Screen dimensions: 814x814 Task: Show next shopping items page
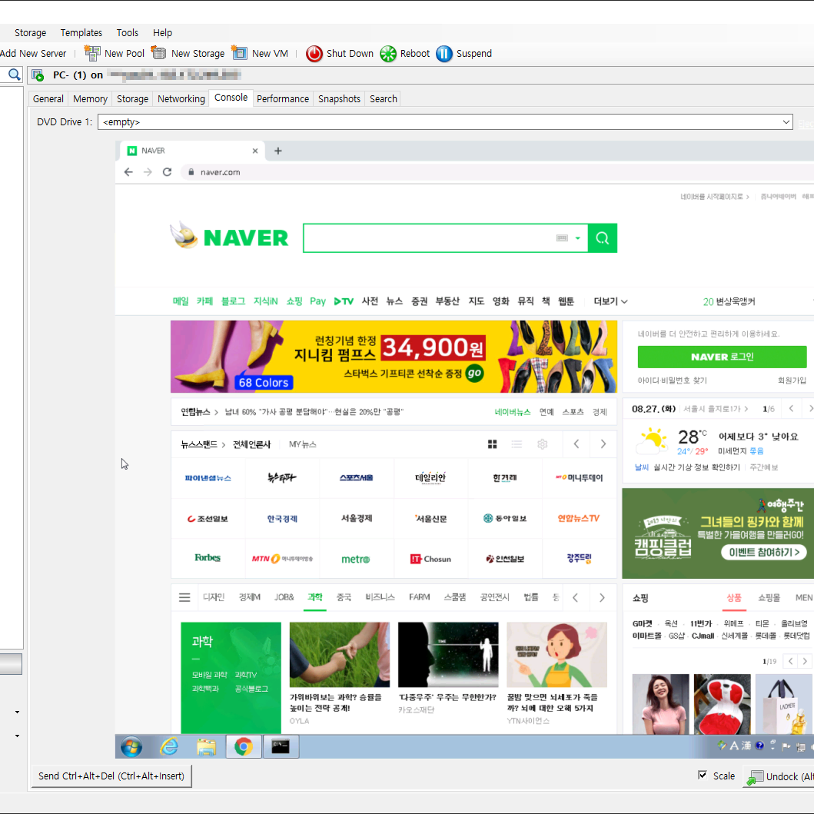click(806, 661)
